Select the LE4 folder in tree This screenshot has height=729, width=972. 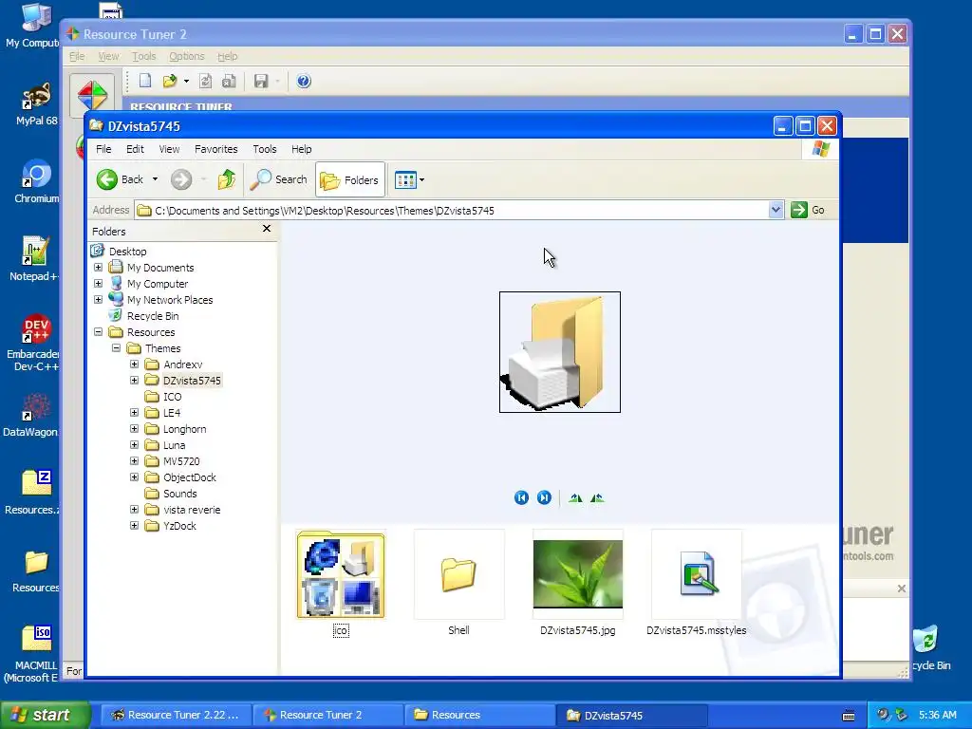click(171, 413)
